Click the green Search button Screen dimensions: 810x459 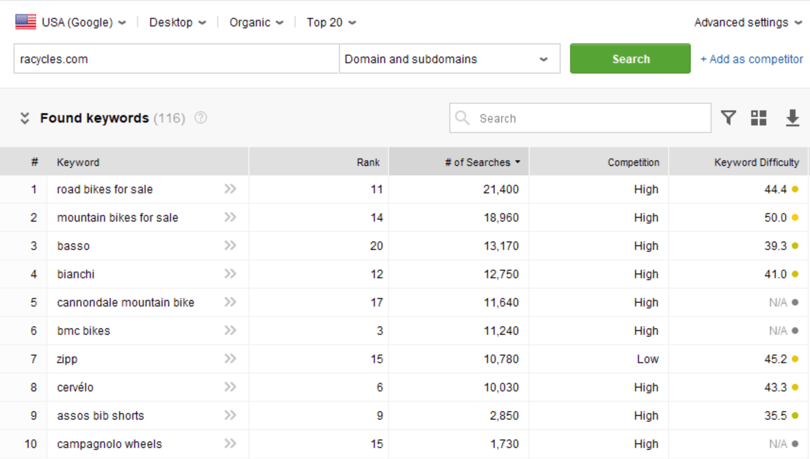pyautogui.click(x=630, y=58)
